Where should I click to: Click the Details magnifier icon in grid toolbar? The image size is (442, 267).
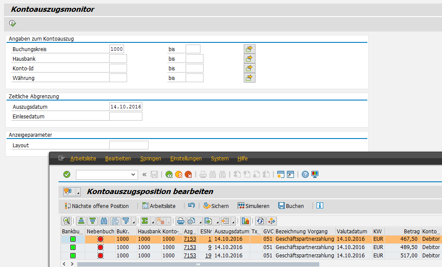click(66, 221)
